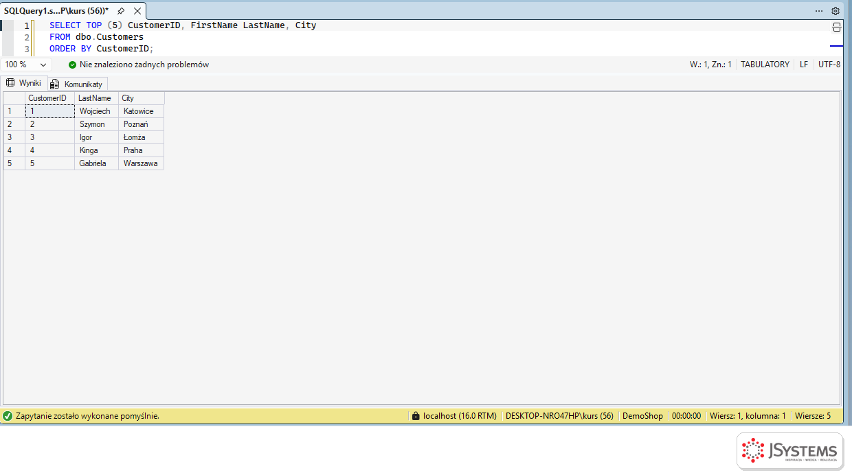Image resolution: width=852 pixels, height=475 pixels.
Task: Click the W: 1, Zn.: 1 cursor position
Action: 710,65
